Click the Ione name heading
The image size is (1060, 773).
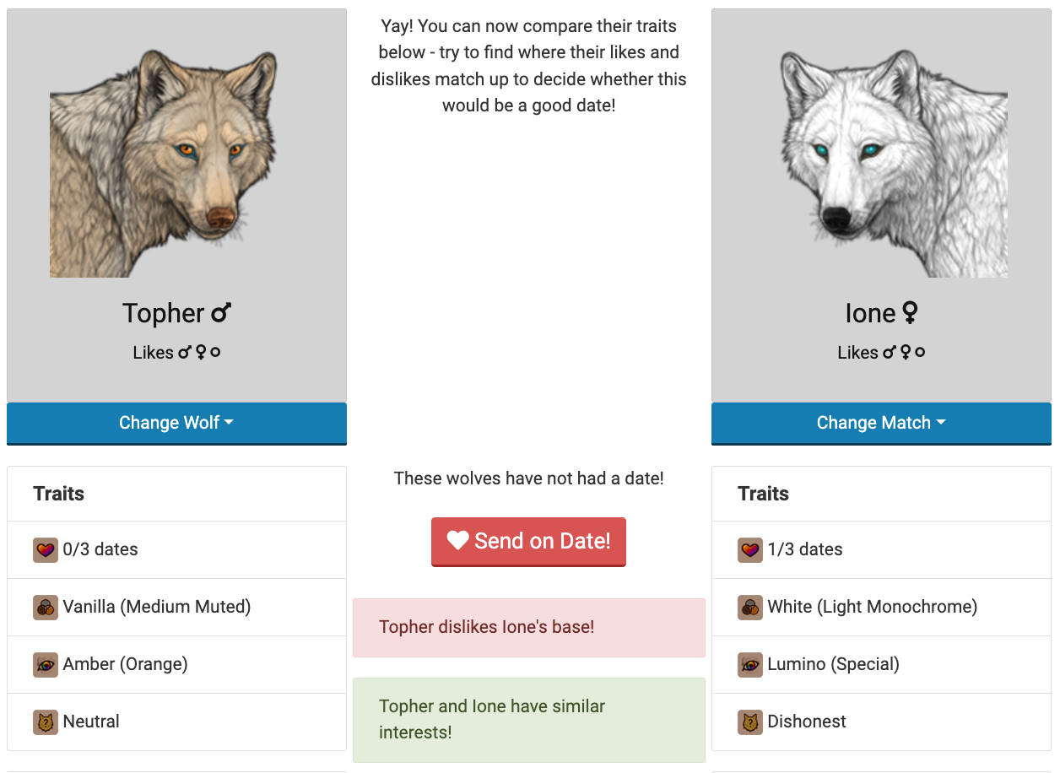870,313
